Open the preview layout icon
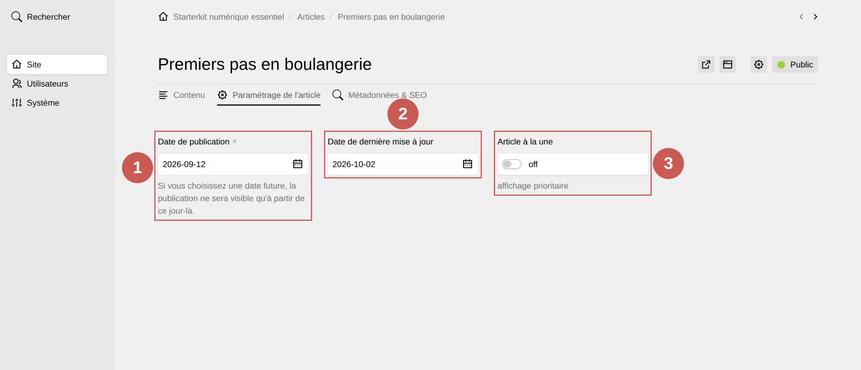The image size is (861, 370). click(728, 64)
